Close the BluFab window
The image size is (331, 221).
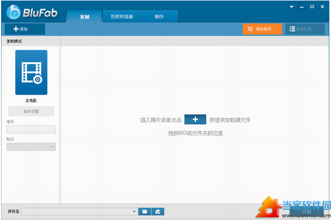pos(322,7)
